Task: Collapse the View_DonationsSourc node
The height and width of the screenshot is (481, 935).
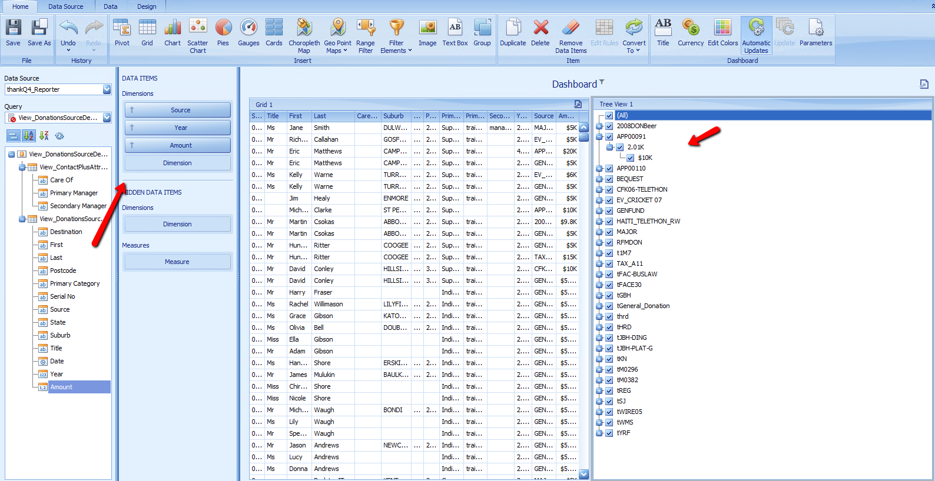Action: click(22, 219)
